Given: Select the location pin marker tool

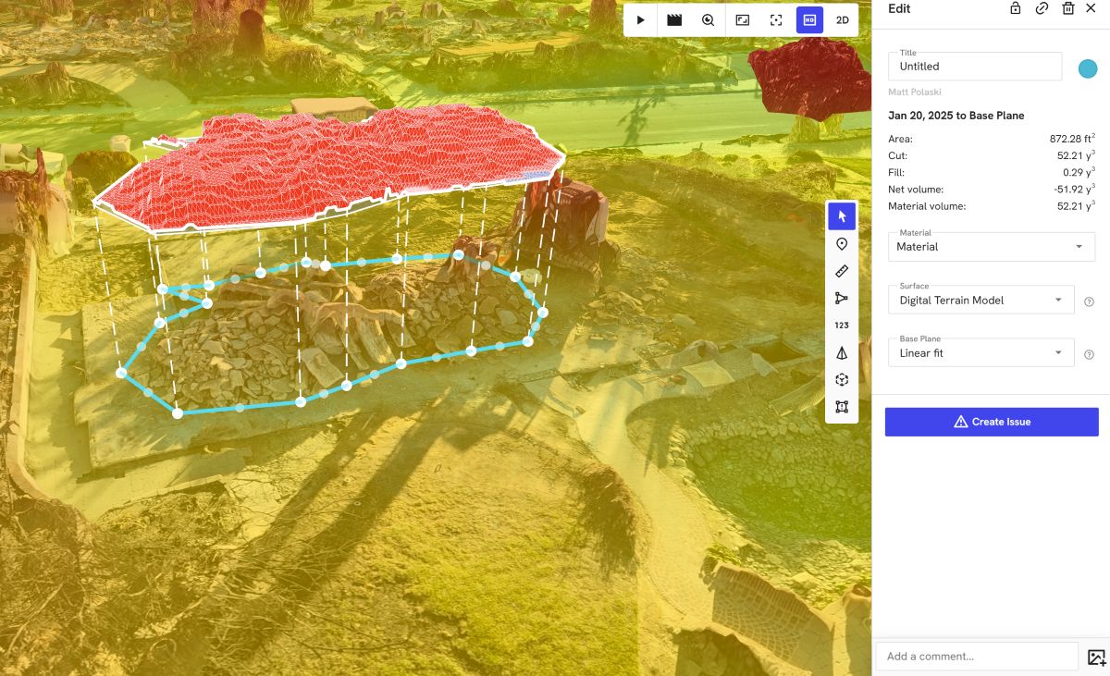Looking at the screenshot, I should coord(841,244).
